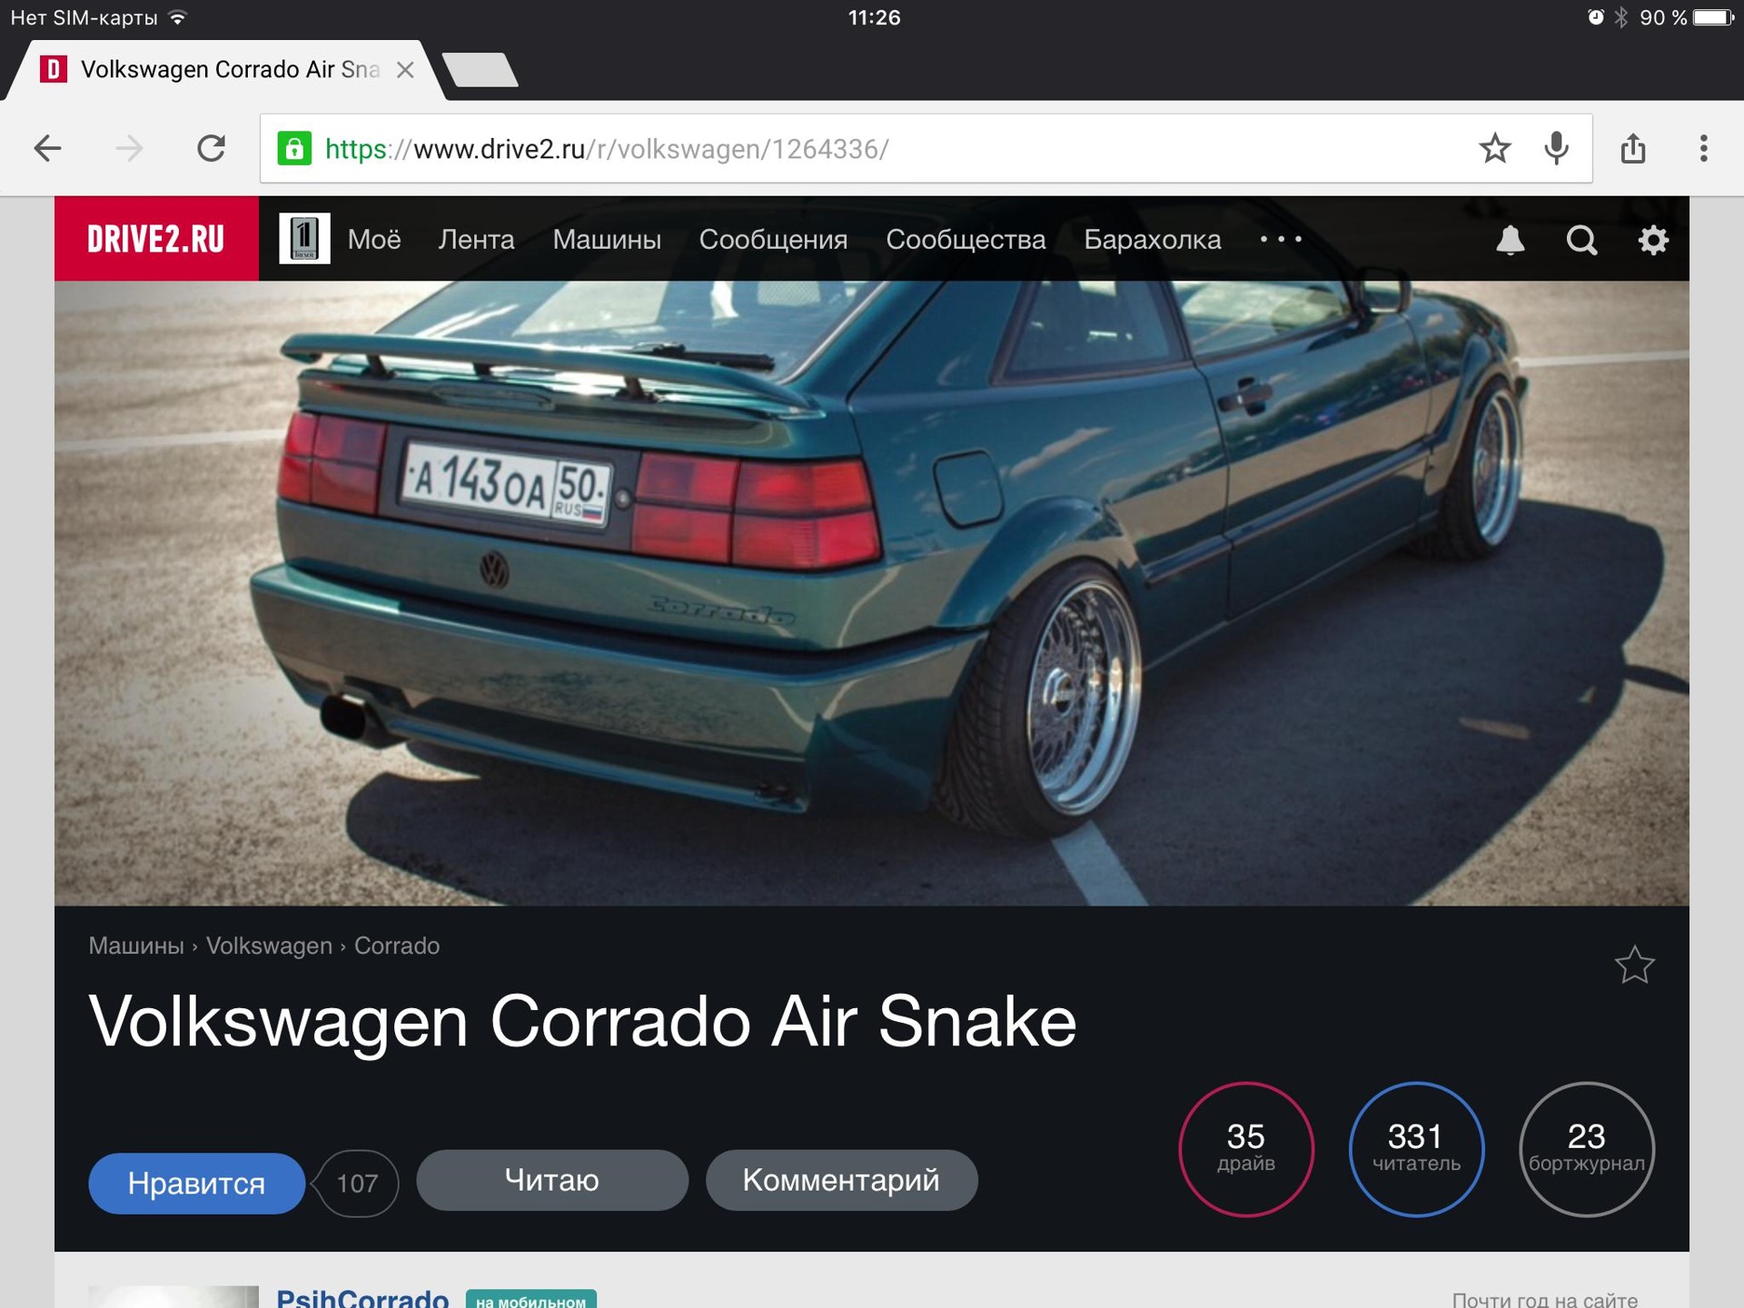
Task: Open Машины in navigation
Action: pos(607,240)
